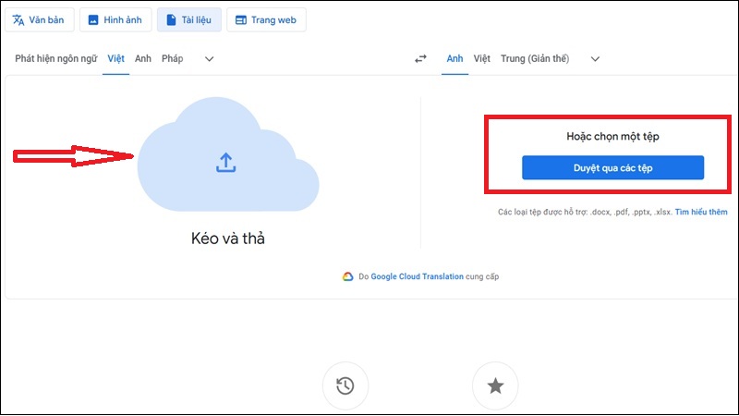Screen dimensions: 739x416
Task: Select Anh as target language
Action: (454, 58)
